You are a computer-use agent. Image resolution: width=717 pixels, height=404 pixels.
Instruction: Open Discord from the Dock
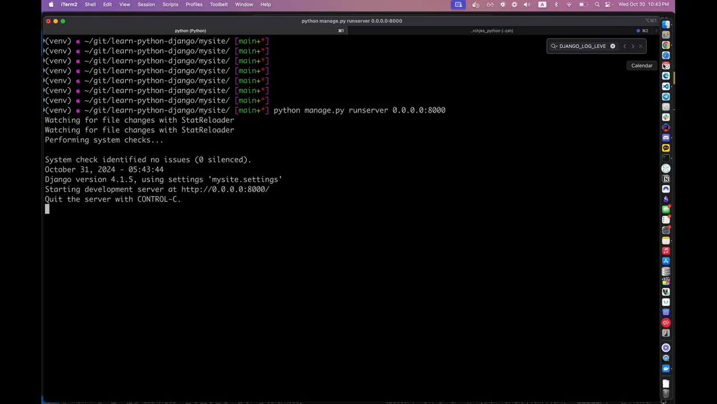click(x=666, y=138)
